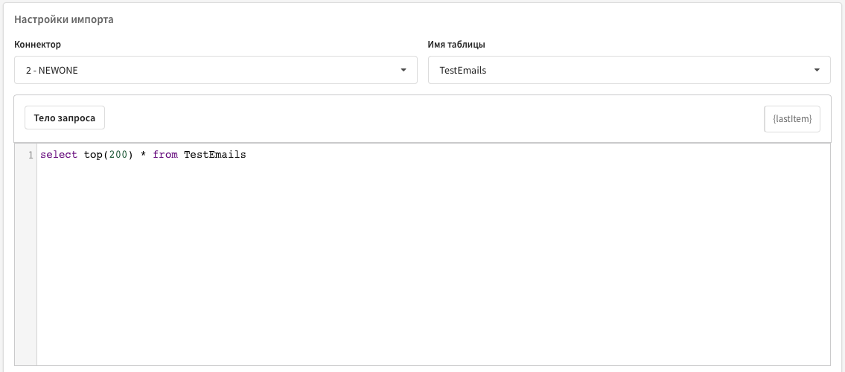Click the number 200 in the query
This screenshot has height=372, width=845.
[118, 155]
